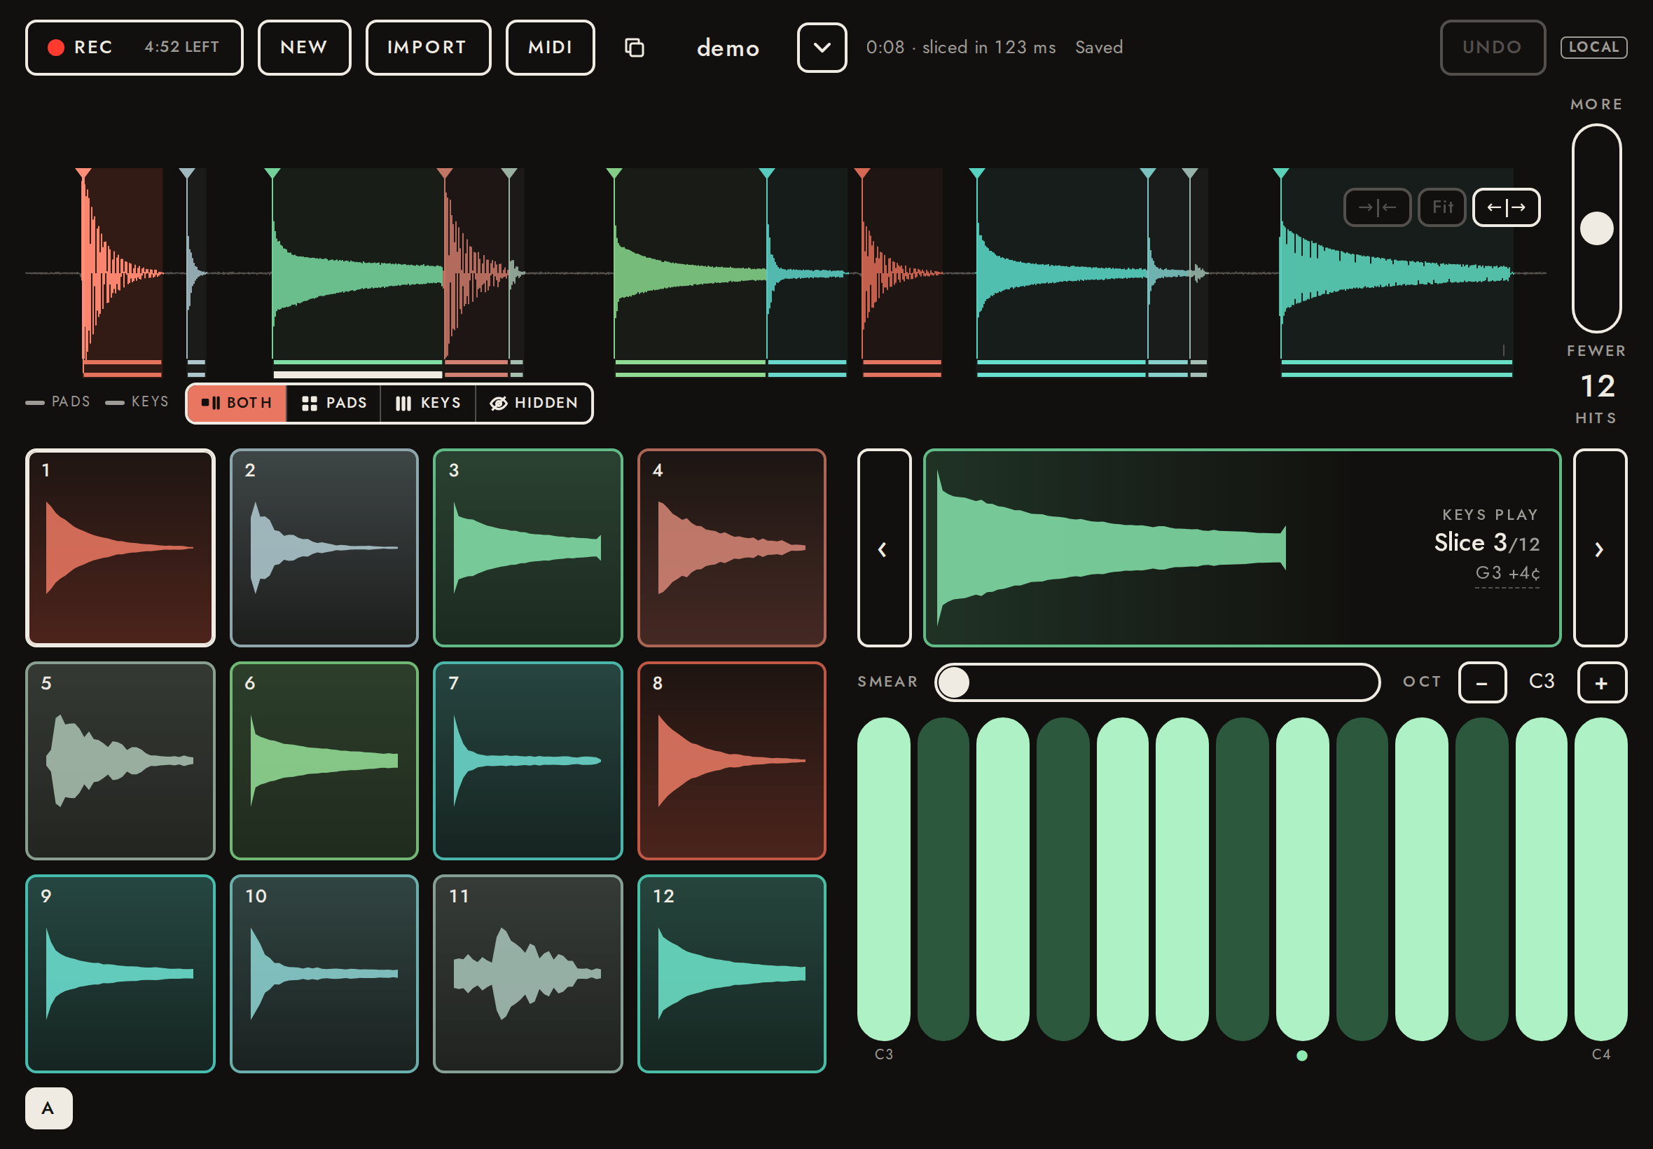Play the key marked with green dot
1653x1149 pixels.
click(1302, 879)
